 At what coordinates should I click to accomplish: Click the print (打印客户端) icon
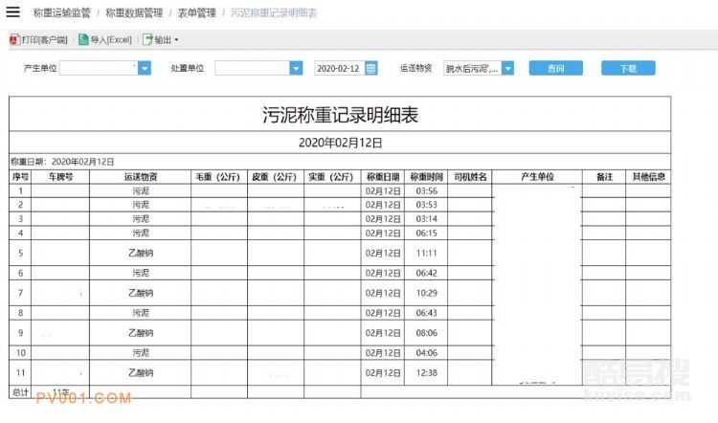[13, 40]
